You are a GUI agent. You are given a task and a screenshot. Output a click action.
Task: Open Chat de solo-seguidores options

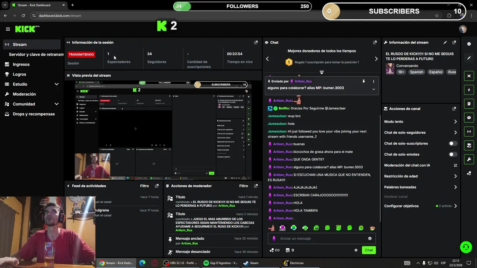tap(420, 133)
